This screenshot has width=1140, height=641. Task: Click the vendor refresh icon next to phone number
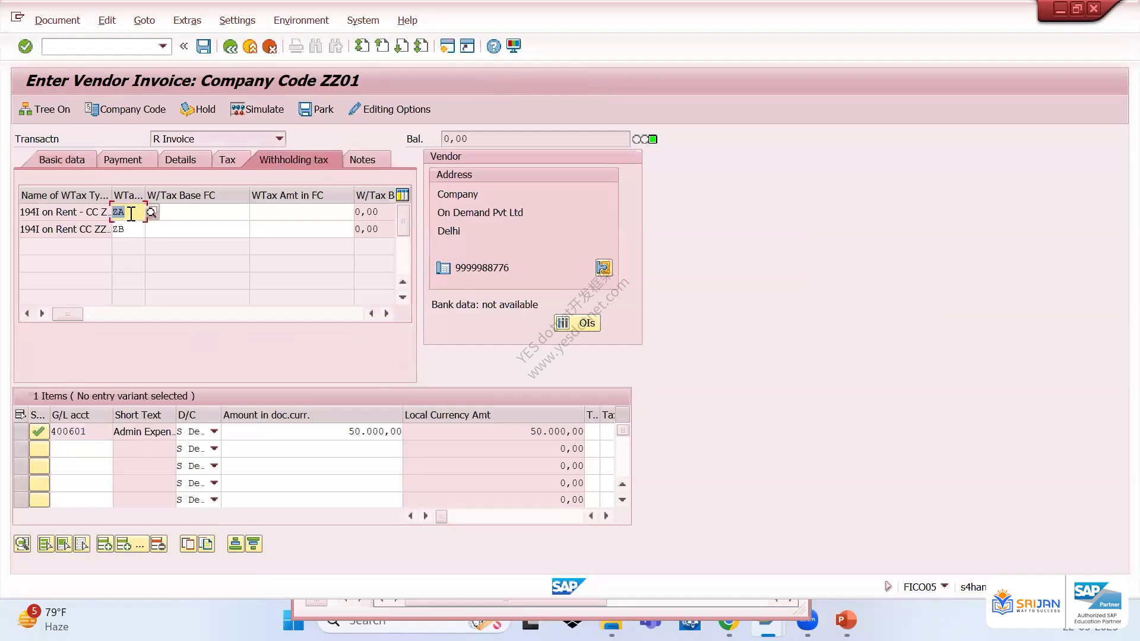pyautogui.click(x=603, y=268)
